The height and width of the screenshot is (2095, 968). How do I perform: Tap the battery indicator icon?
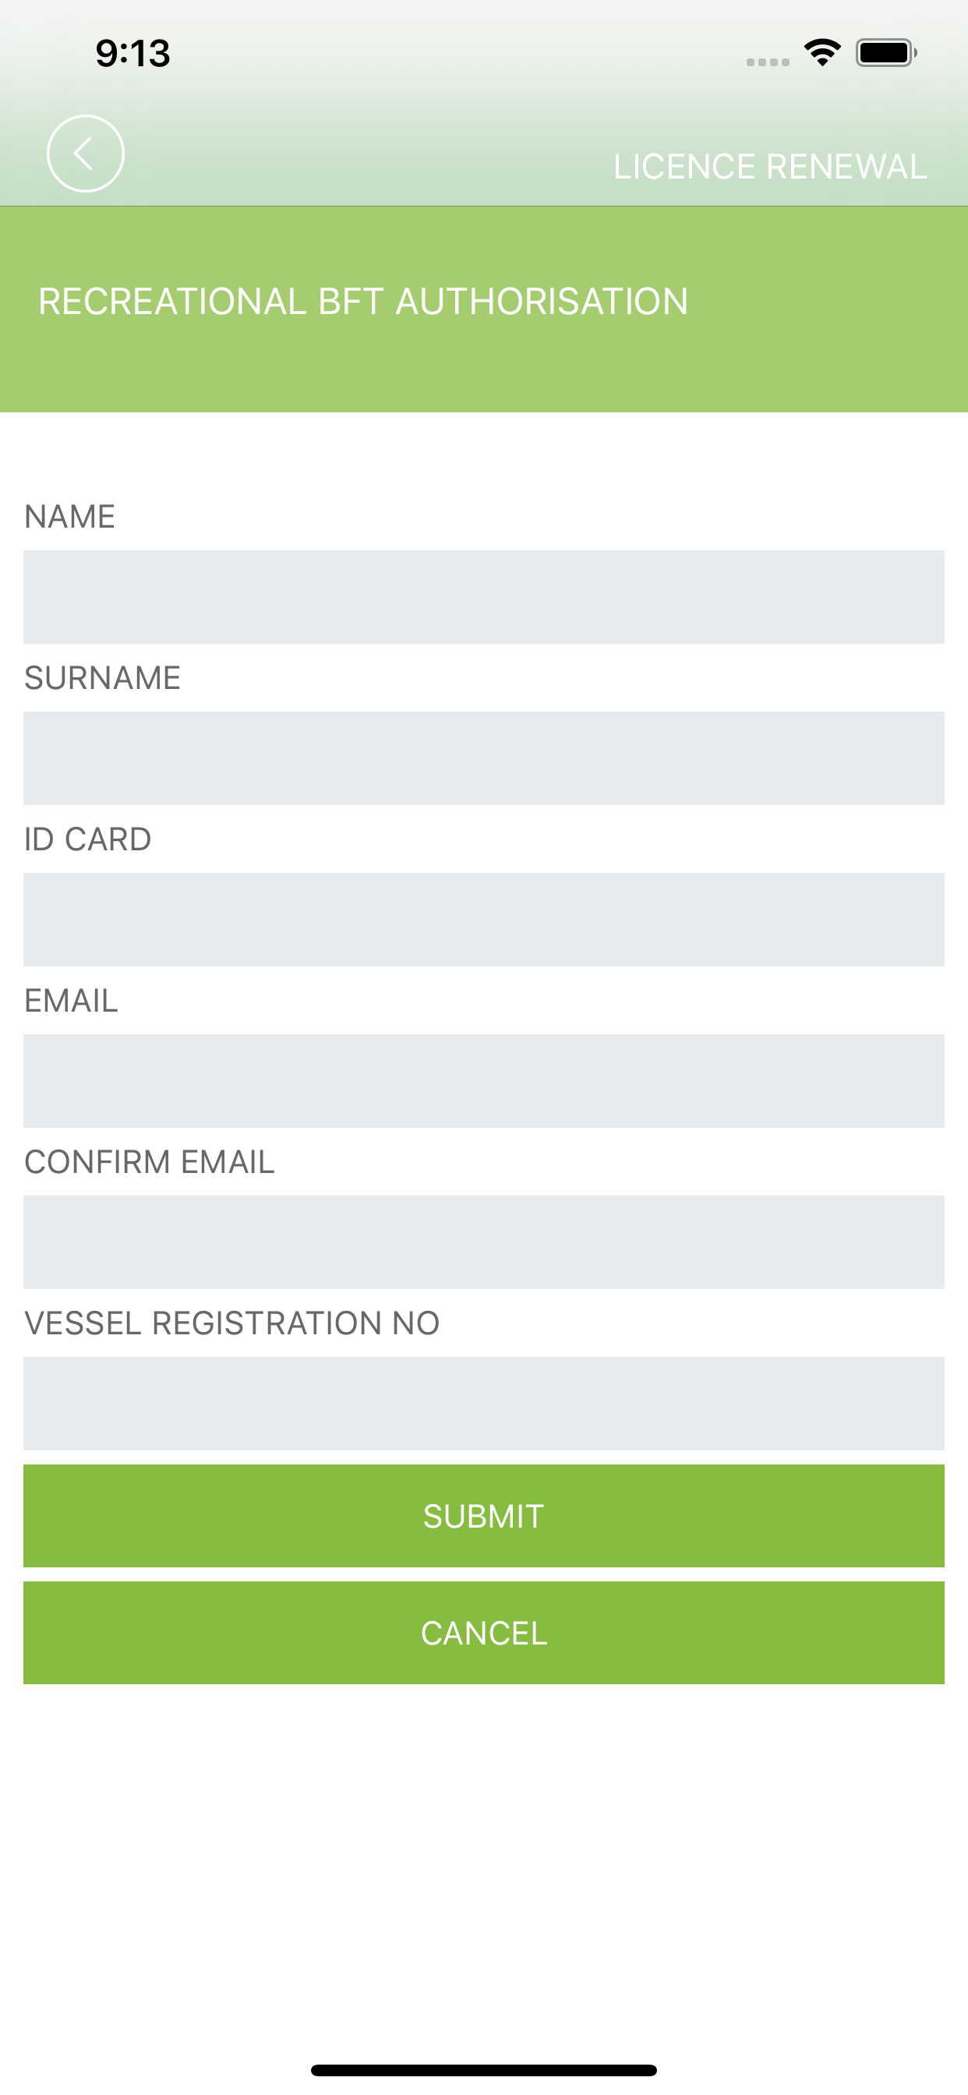pyautogui.click(x=886, y=53)
